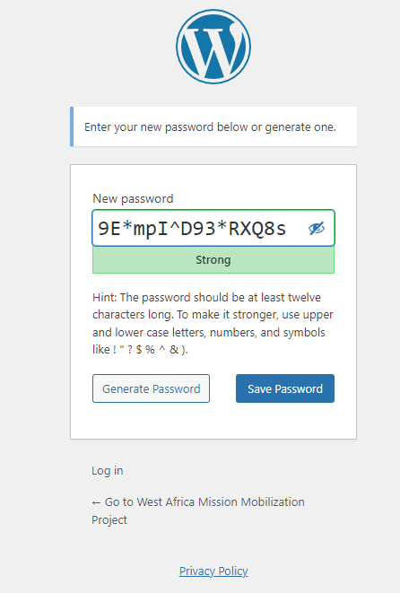Click the Save Password button
Screen dimensions: 400x593
[x=285, y=388]
